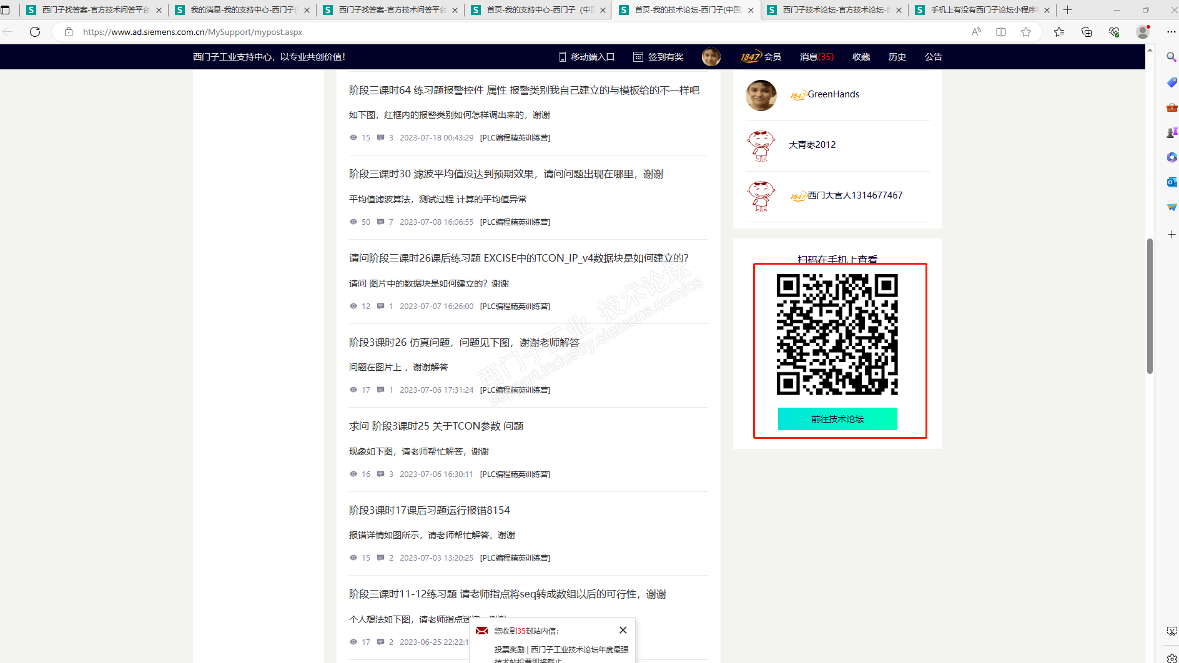Screen dimensions: 1179x663
Task: Open GreenHands user profile name
Action: point(833,94)
